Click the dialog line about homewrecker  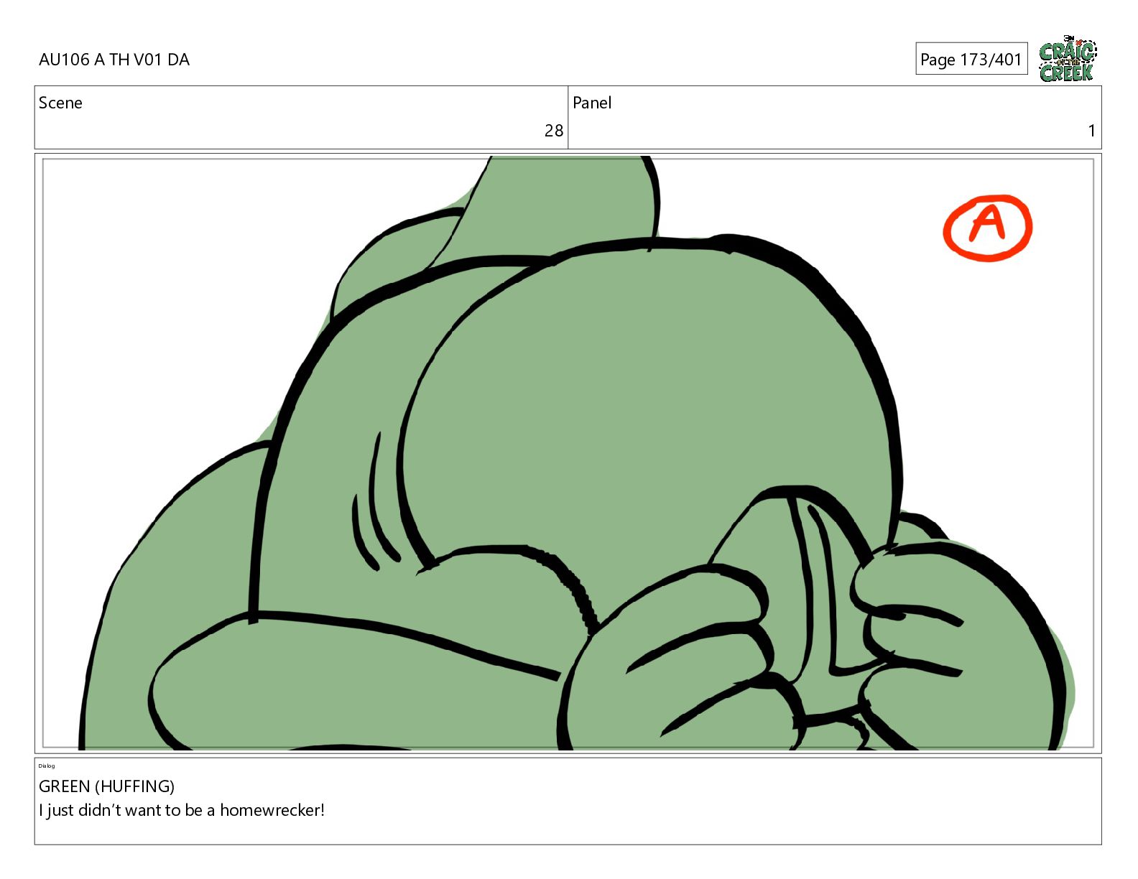(x=182, y=810)
